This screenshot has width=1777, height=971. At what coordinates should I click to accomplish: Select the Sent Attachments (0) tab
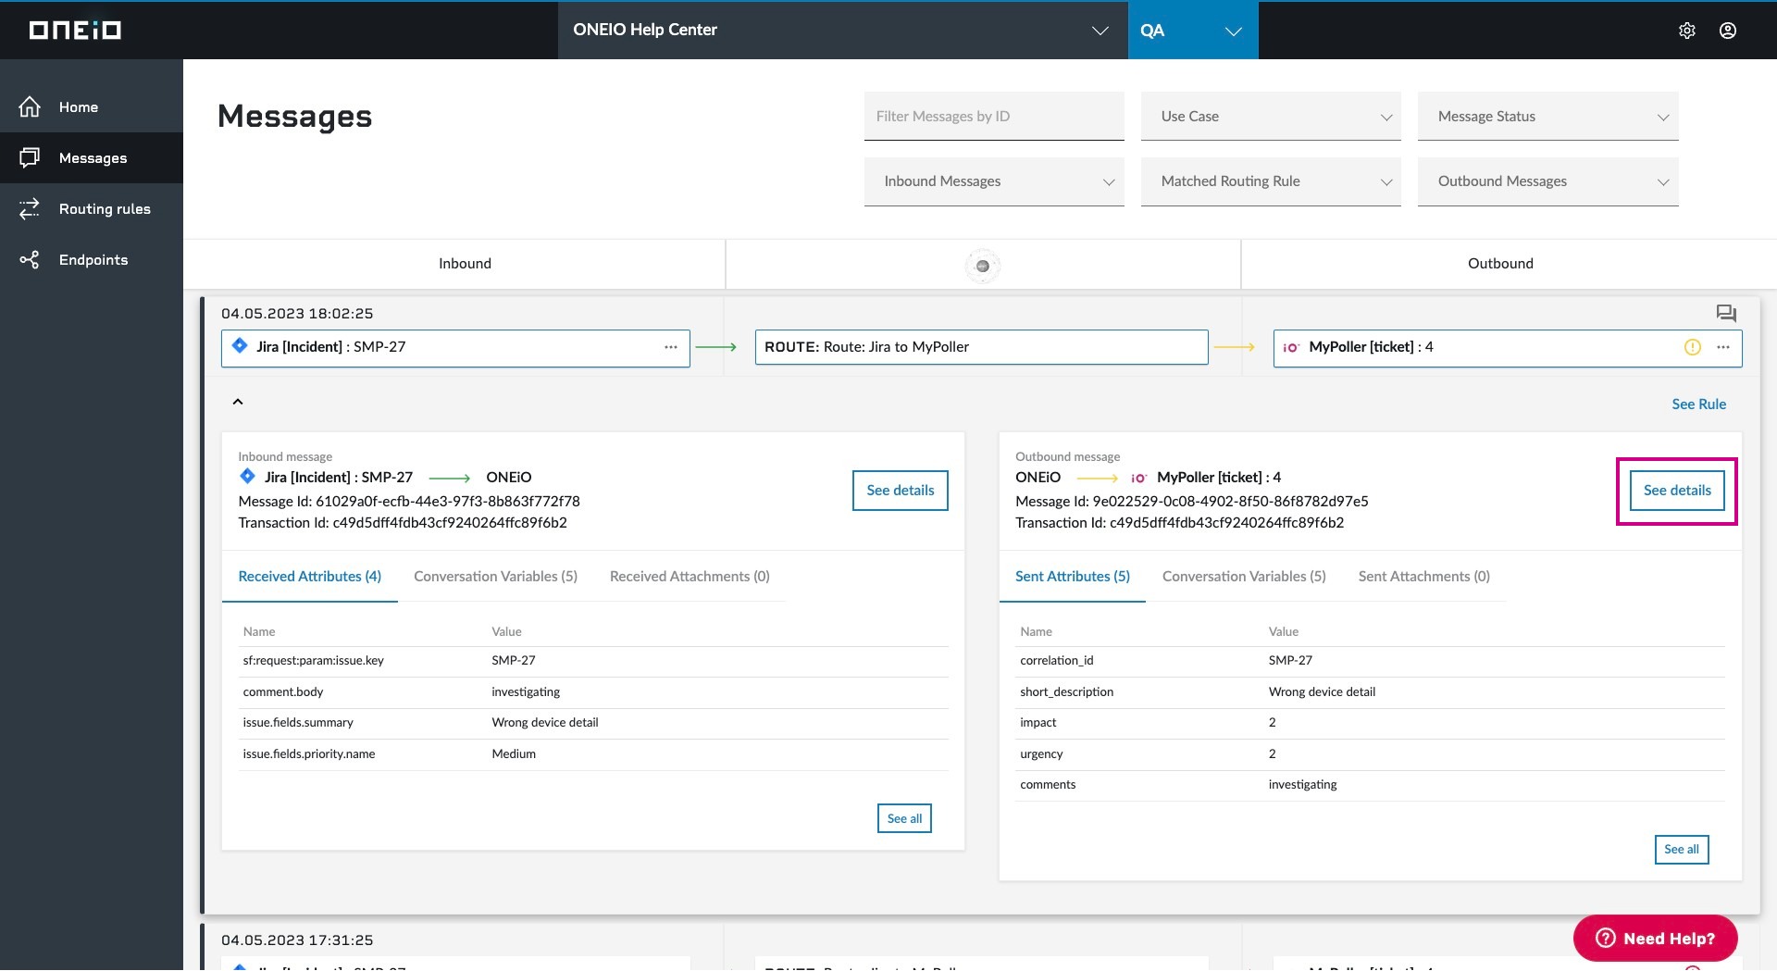coord(1423,576)
